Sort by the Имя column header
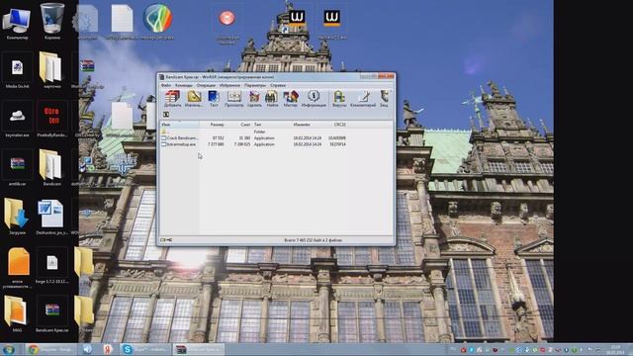 coord(179,125)
